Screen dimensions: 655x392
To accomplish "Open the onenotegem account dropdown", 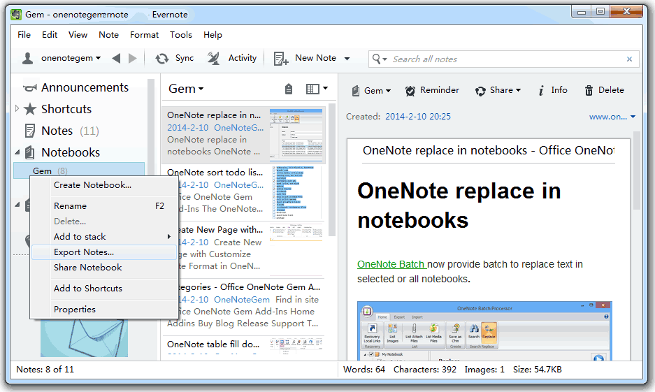I will tap(98, 59).
